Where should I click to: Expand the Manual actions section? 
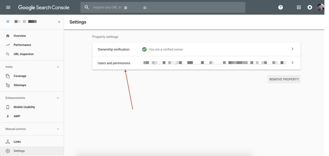coord(58,129)
